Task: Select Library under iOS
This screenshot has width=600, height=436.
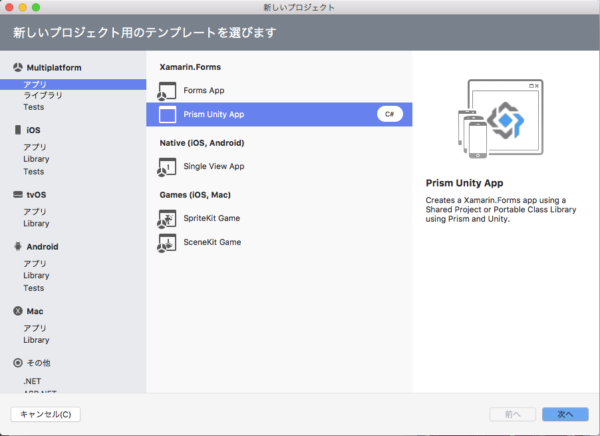Action: (x=37, y=159)
